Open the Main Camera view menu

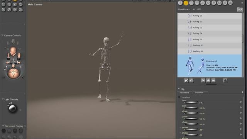[35, 5]
